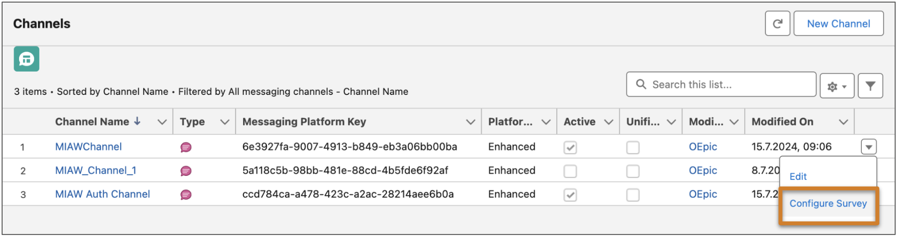Choose Edit in the row actions menu
The height and width of the screenshot is (238, 899).
(x=798, y=177)
